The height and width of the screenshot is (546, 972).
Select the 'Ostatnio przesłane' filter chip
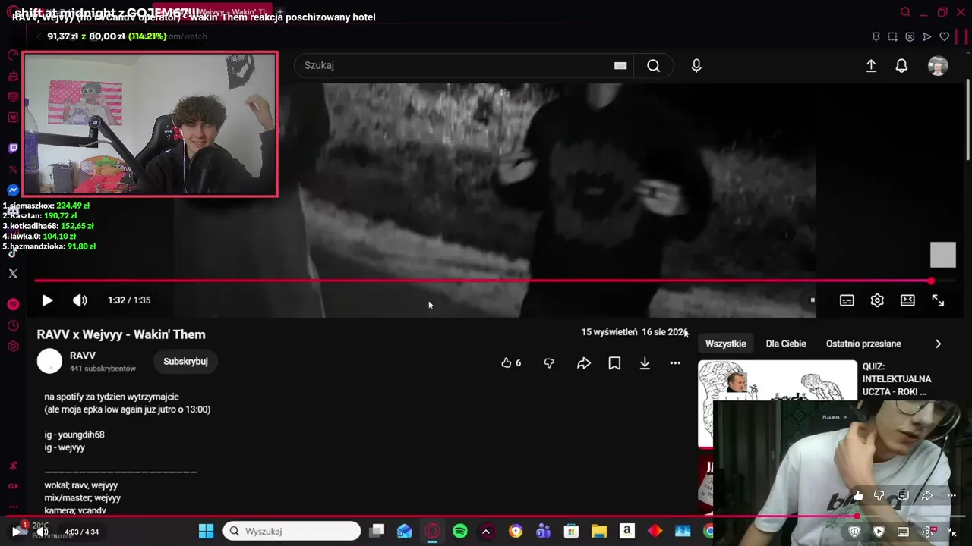point(863,344)
